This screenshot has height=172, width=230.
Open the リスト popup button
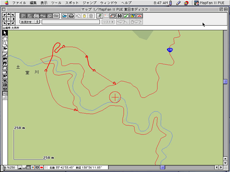(108, 22)
